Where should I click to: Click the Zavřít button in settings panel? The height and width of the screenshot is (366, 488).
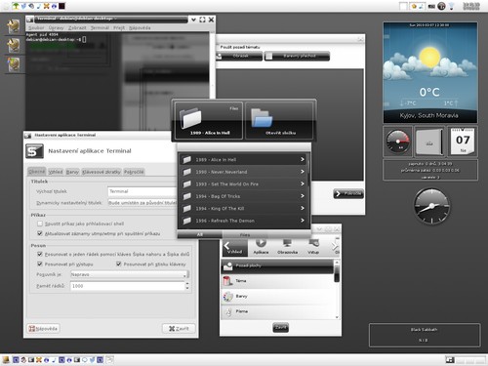coord(280,328)
